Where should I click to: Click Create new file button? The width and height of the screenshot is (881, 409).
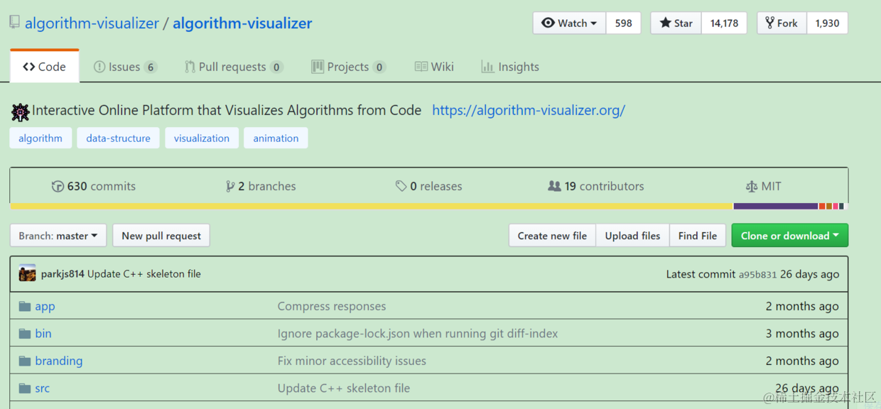(552, 236)
